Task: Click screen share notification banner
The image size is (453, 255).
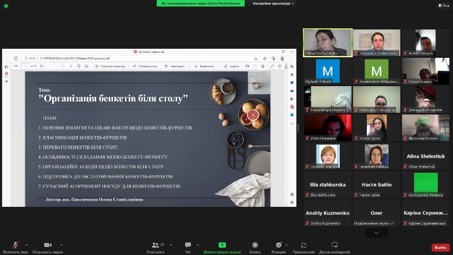Action: point(200,3)
